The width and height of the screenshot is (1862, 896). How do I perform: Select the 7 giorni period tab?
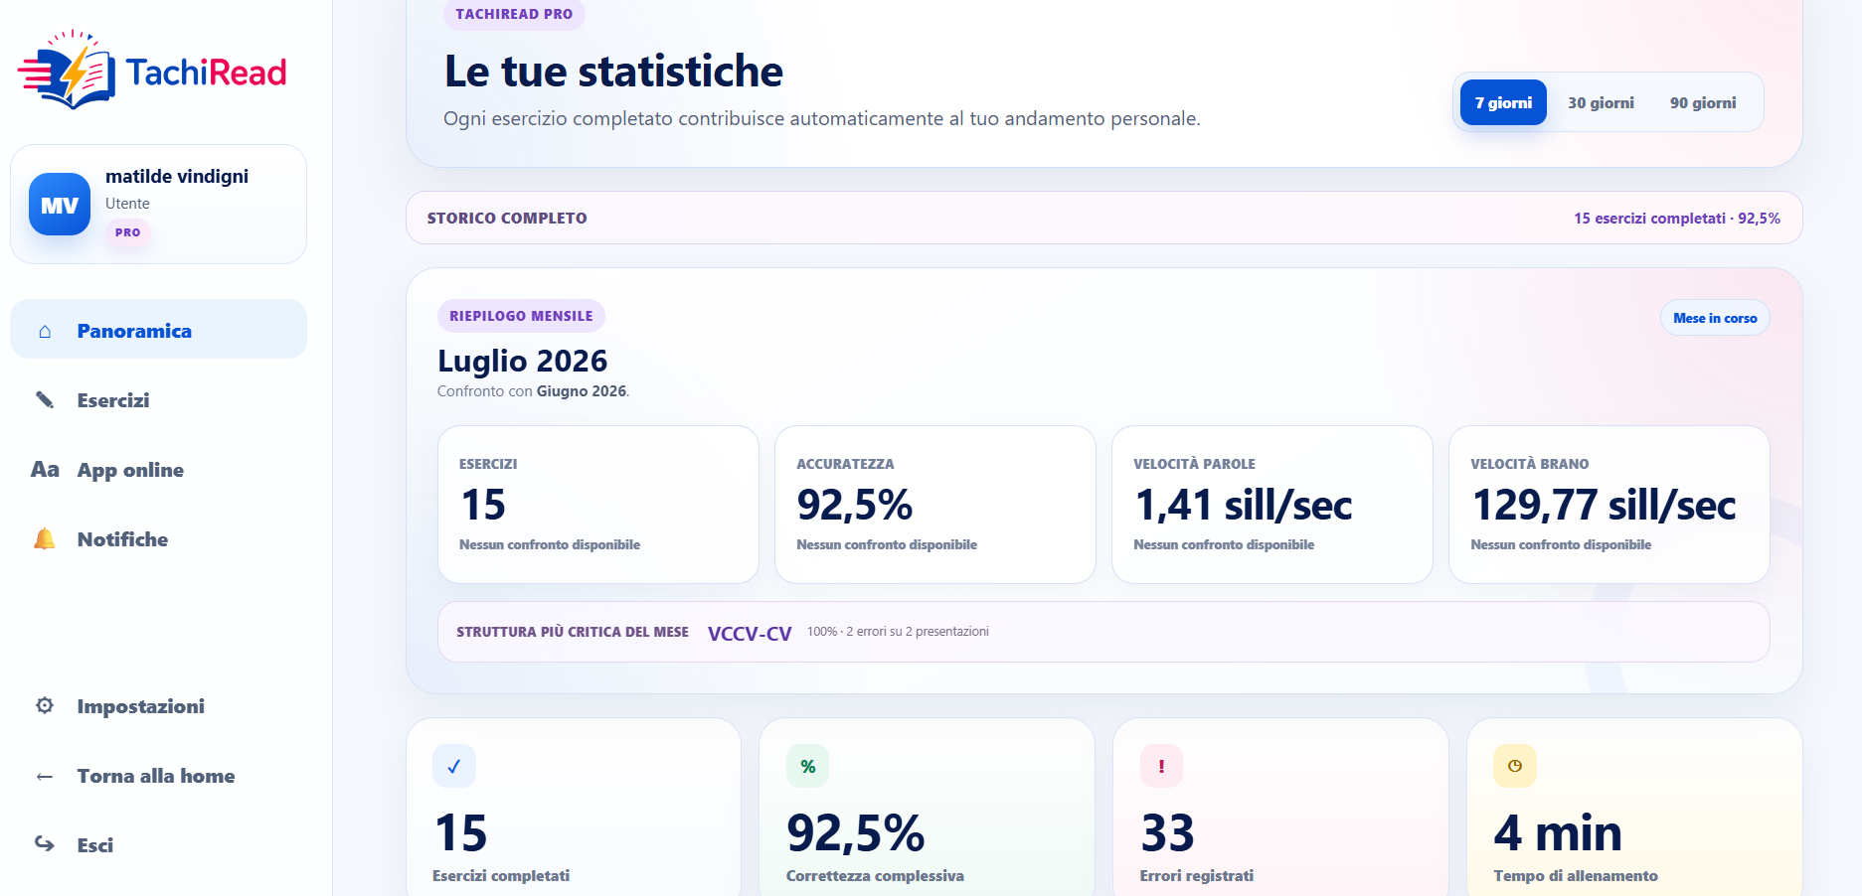(x=1503, y=102)
